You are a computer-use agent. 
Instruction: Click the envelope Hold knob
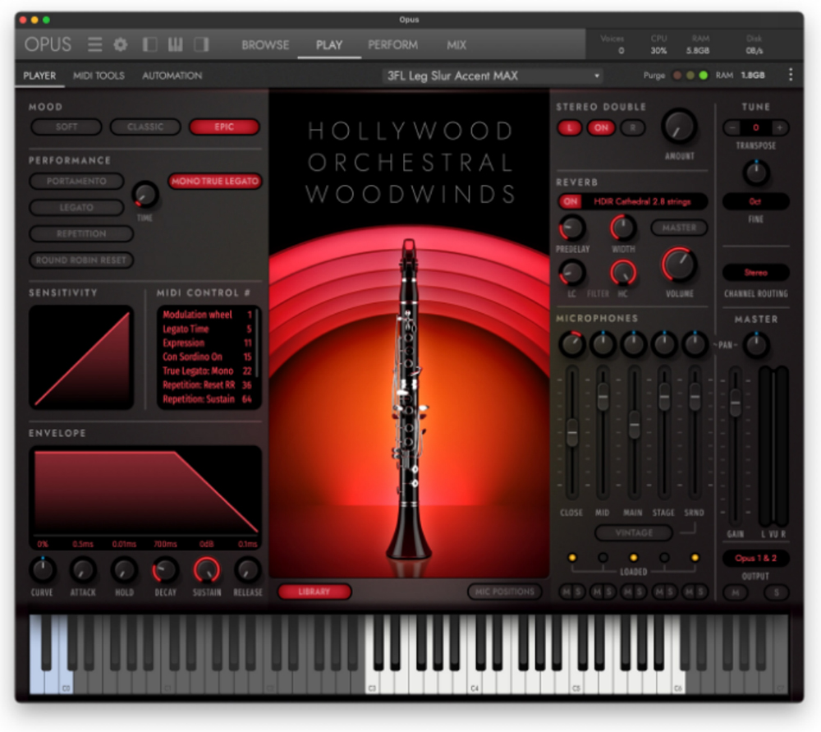(124, 570)
